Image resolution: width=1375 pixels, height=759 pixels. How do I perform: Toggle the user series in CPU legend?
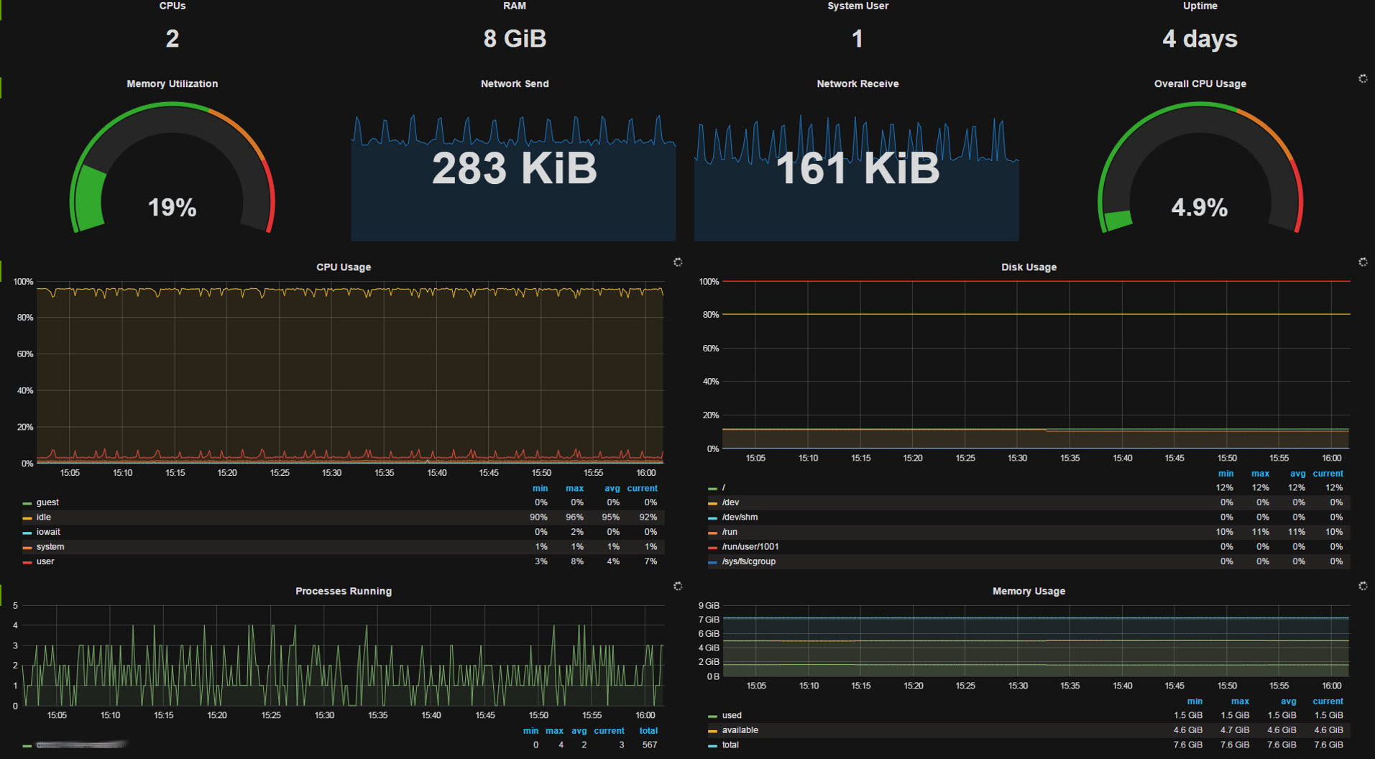coord(45,561)
